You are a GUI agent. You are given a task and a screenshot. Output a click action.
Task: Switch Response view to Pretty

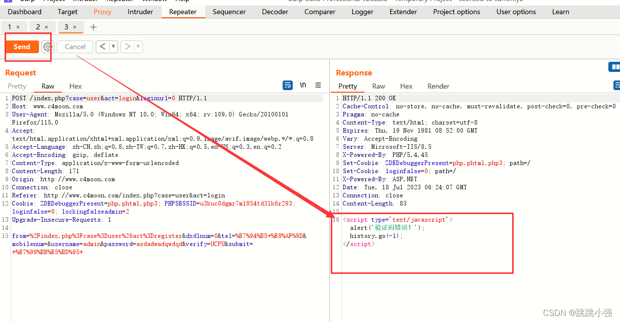(x=348, y=86)
